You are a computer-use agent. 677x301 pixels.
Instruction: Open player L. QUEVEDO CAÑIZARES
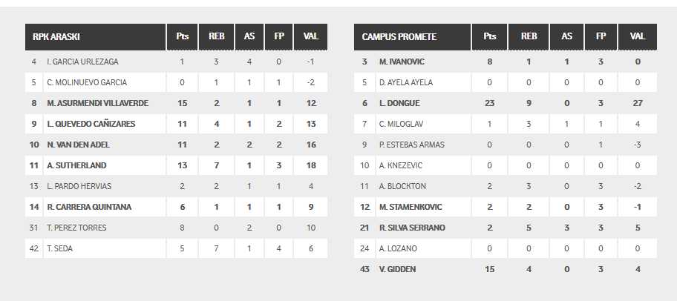pyautogui.click(x=91, y=124)
